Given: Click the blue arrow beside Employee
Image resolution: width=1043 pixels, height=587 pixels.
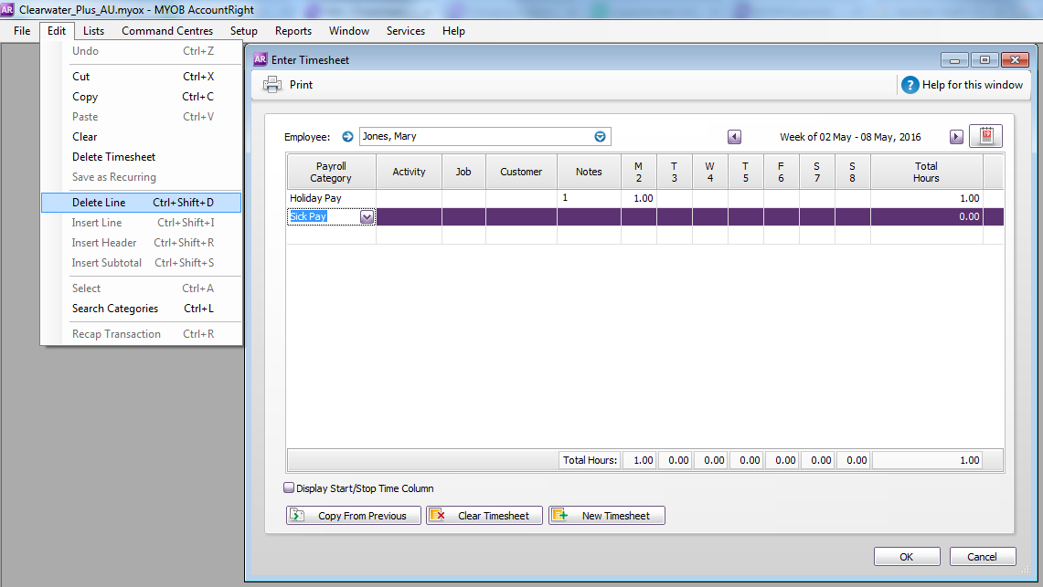Looking at the screenshot, I should pos(347,137).
